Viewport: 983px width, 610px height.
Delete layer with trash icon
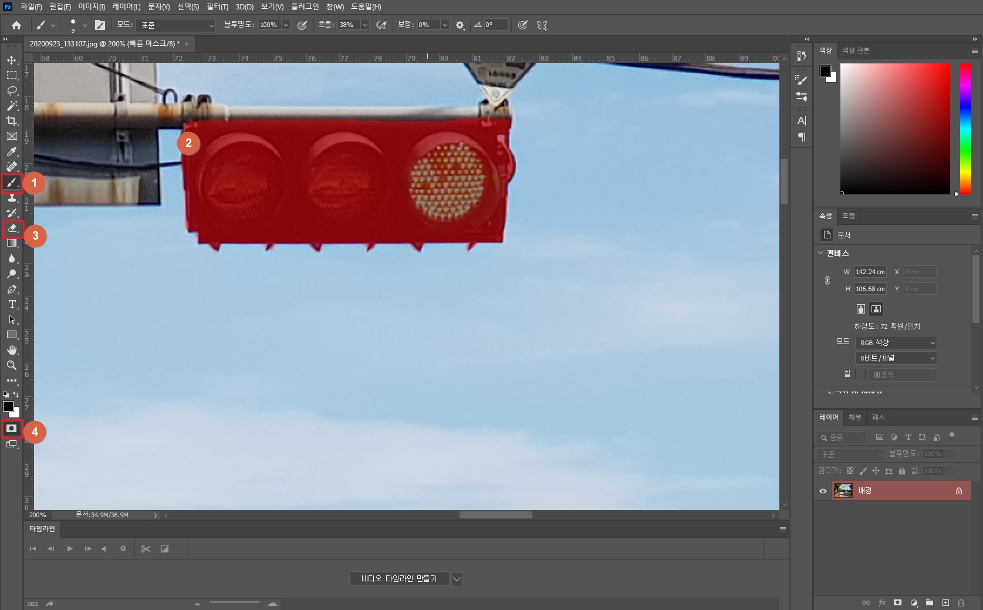click(961, 602)
